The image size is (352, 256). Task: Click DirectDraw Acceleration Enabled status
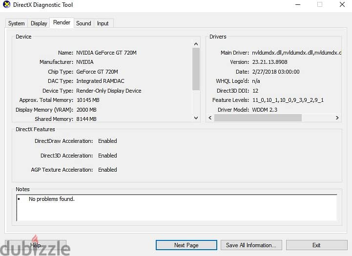(107, 141)
